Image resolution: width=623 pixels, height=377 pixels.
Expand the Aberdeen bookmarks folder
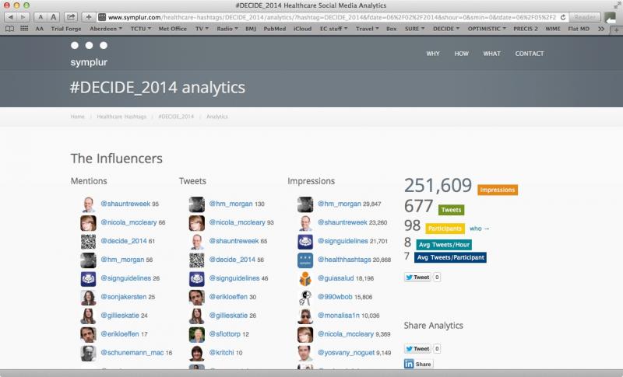click(106, 29)
